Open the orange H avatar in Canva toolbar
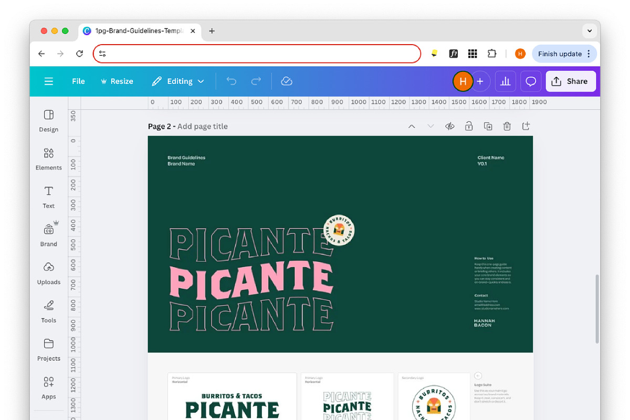 [x=463, y=81]
